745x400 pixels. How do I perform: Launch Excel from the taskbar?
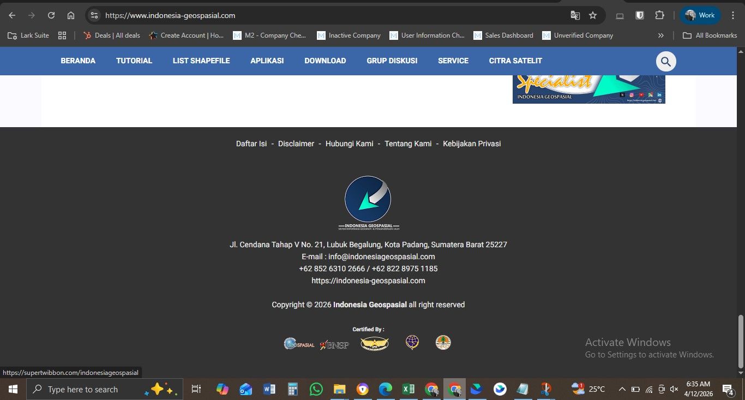(408, 389)
